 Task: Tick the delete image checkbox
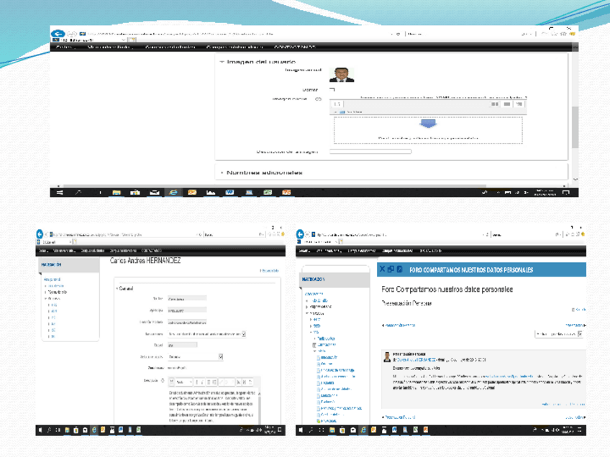332,90
